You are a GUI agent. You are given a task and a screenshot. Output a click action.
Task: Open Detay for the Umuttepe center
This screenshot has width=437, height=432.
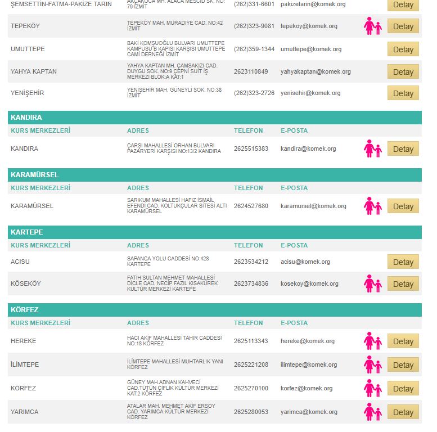tap(403, 49)
